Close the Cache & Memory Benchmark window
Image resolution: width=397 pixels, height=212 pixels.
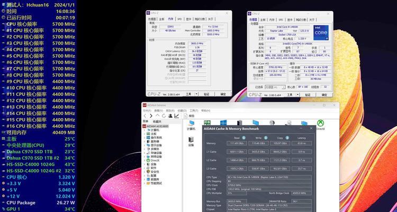[311, 129]
